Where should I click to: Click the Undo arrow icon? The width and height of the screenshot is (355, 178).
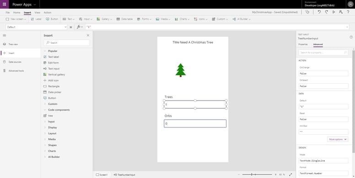tap(319, 12)
